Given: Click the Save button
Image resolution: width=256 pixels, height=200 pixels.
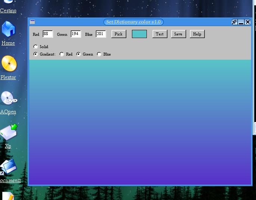Looking at the screenshot, I should (x=178, y=34).
